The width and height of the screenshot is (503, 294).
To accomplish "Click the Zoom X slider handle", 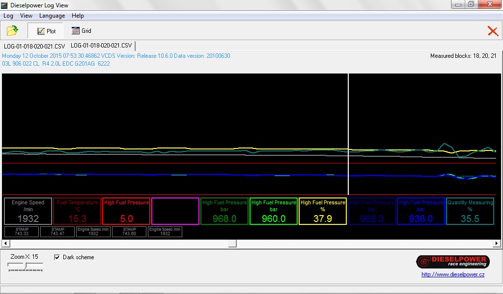I will [26, 266].
